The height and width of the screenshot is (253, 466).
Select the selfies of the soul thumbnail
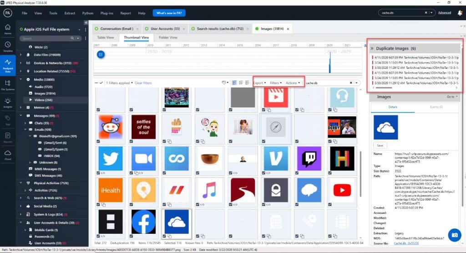143,127
